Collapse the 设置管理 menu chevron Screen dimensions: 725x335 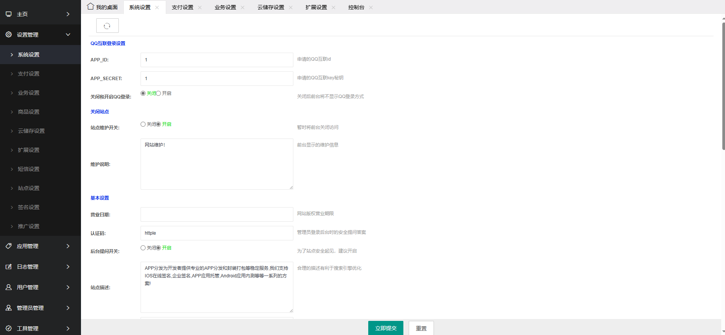coord(68,35)
